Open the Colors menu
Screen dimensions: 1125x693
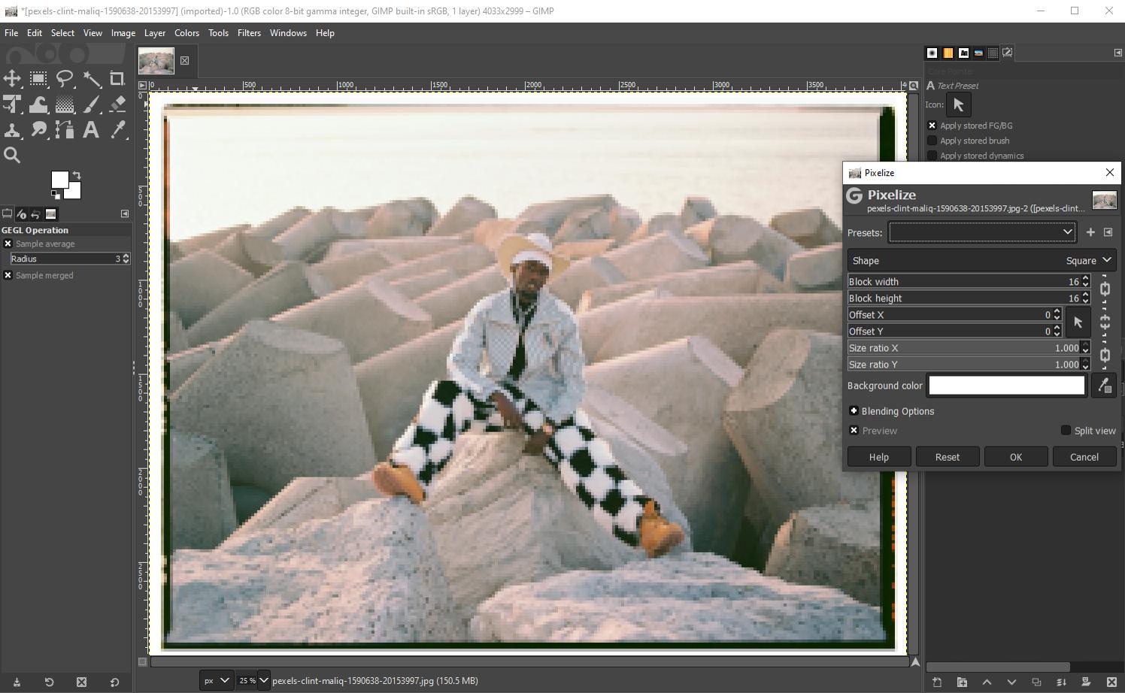(x=186, y=32)
